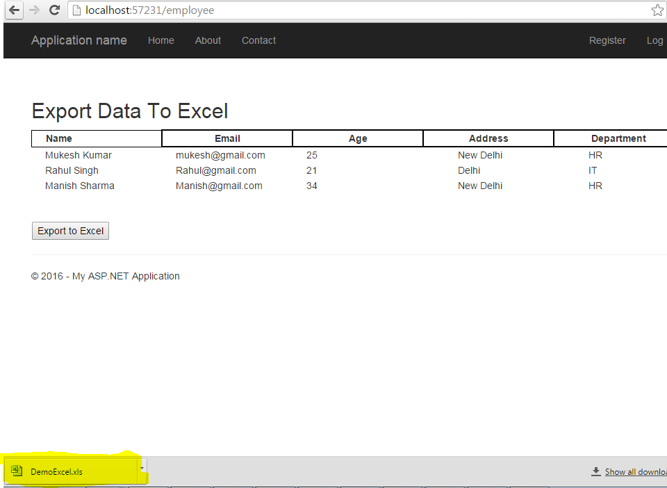This screenshot has height=488, width=667.
Task: Click the Address column header
Action: click(488, 138)
